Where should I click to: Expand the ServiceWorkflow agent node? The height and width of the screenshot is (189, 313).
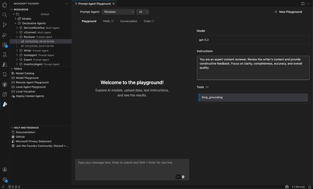click(x=17, y=28)
